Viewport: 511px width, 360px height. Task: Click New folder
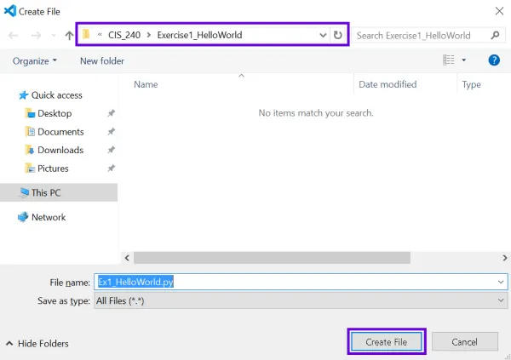pos(102,61)
